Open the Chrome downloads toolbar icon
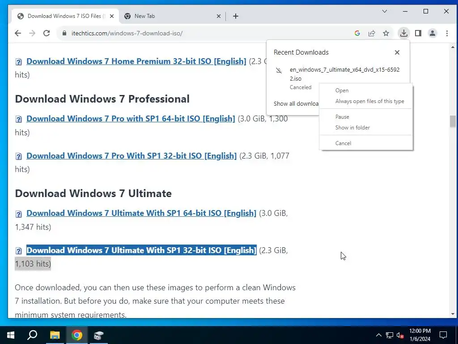The height and width of the screenshot is (344, 458). 404,33
